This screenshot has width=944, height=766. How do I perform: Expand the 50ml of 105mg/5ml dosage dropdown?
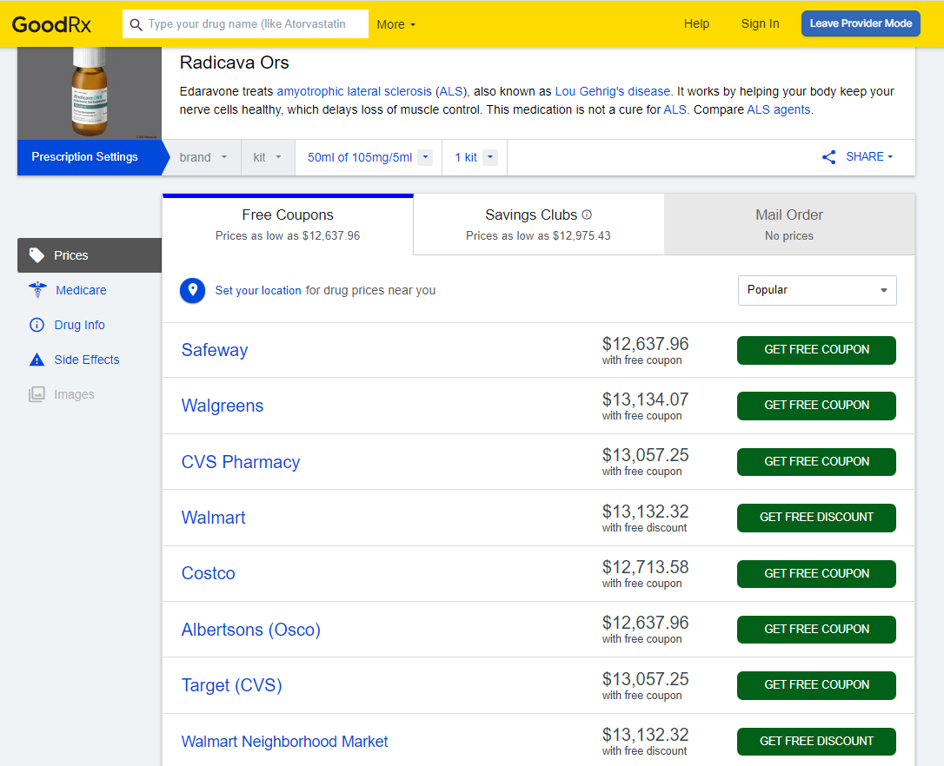(425, 158)
